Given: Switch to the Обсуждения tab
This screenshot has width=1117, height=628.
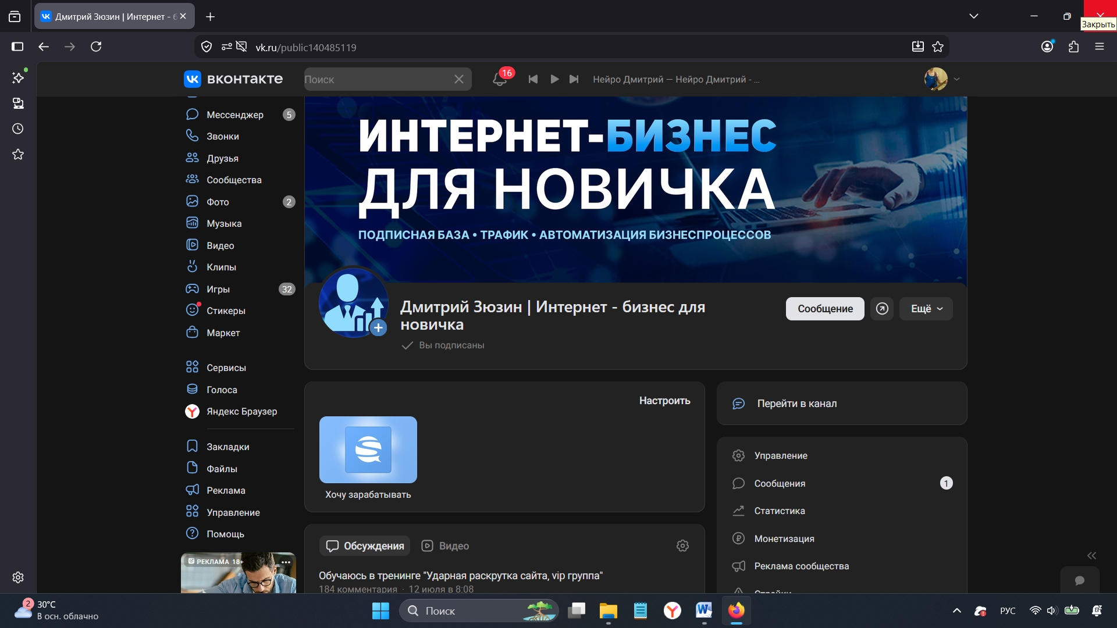Looking at the screenshot, I should click(x=365, y=546).
